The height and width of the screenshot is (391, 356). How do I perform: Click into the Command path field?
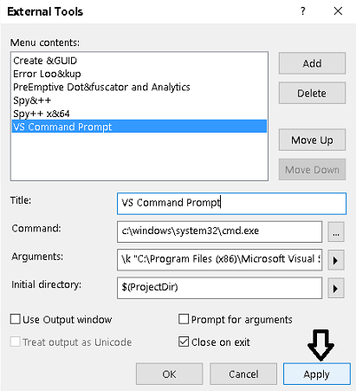click(219, 231)
